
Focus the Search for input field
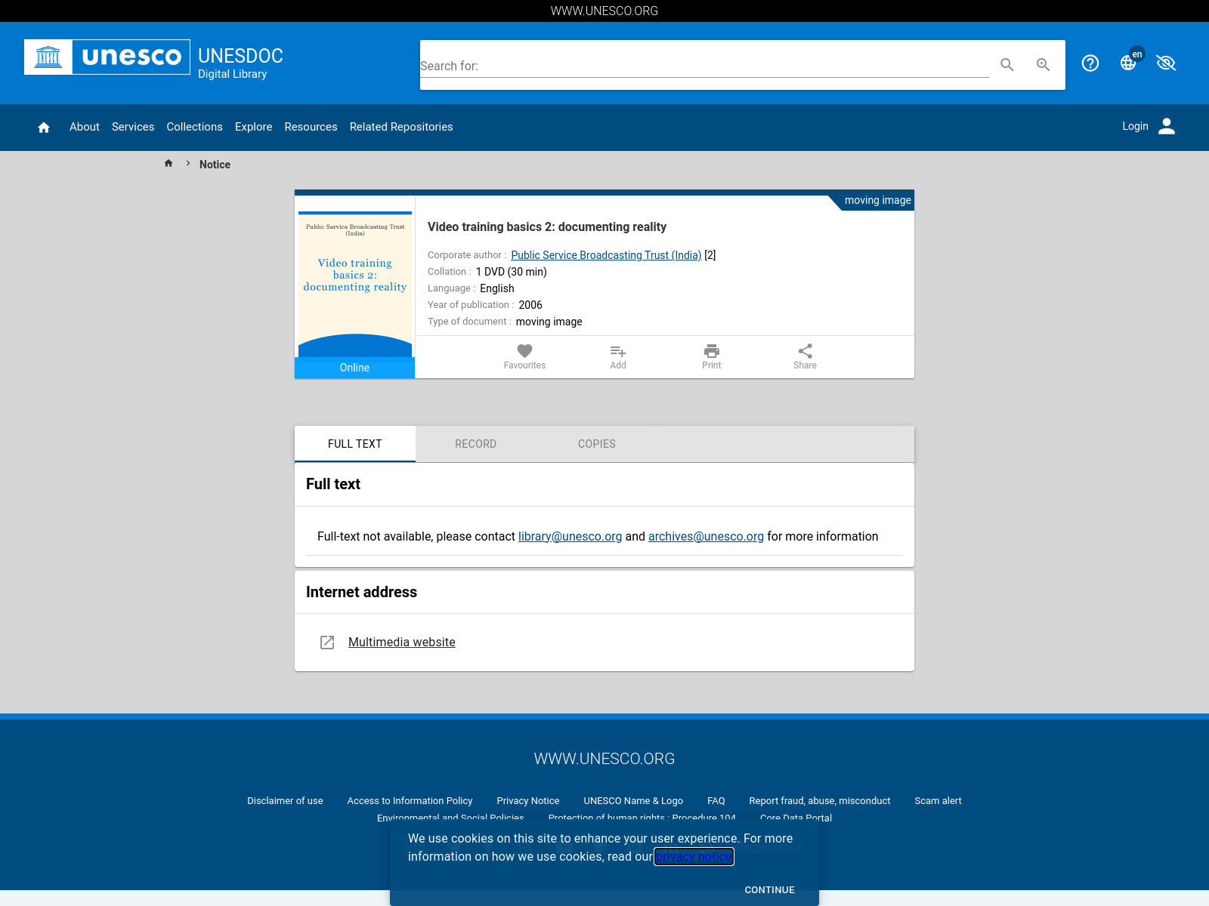point(704,66)
